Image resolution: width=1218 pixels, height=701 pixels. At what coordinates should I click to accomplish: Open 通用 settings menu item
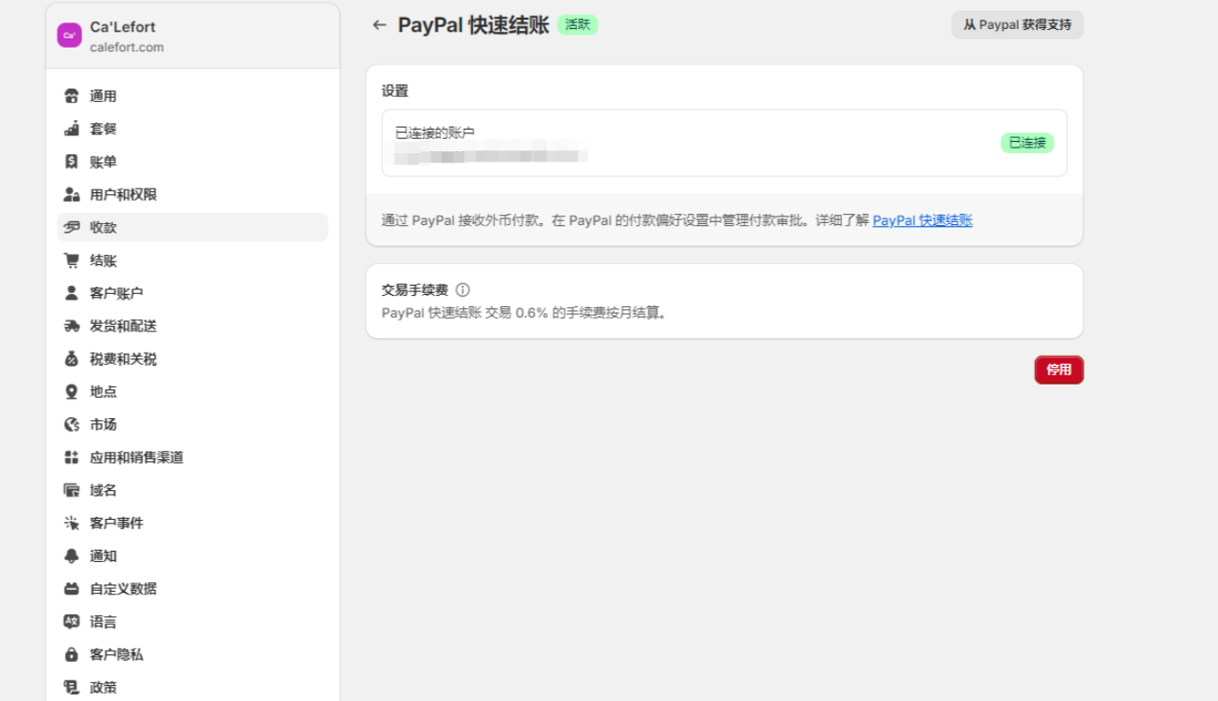[x=192, y=96]
